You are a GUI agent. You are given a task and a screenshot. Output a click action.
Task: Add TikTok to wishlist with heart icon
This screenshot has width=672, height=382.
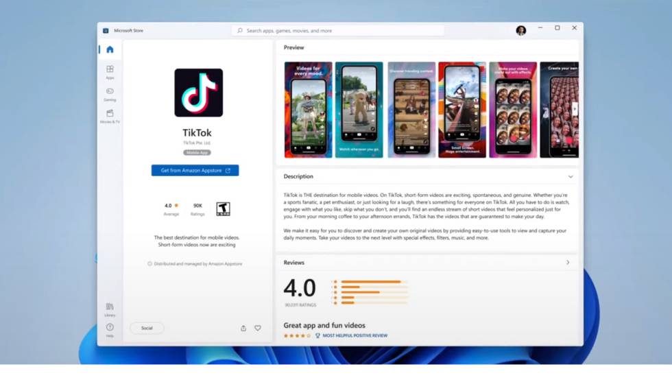258,328
